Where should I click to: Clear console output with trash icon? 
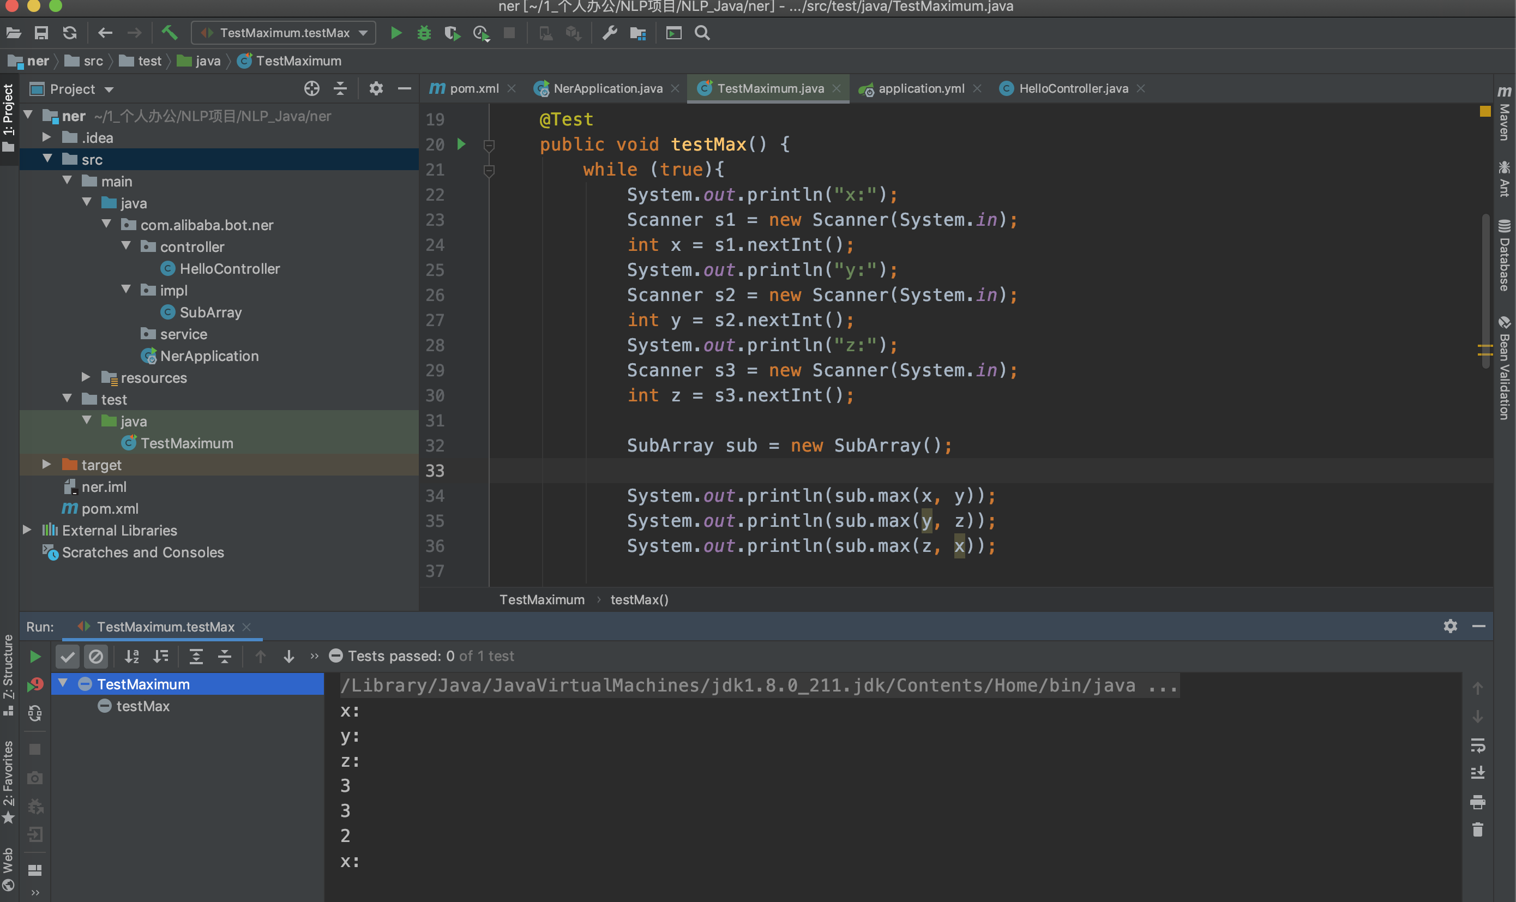point(1477,829)
